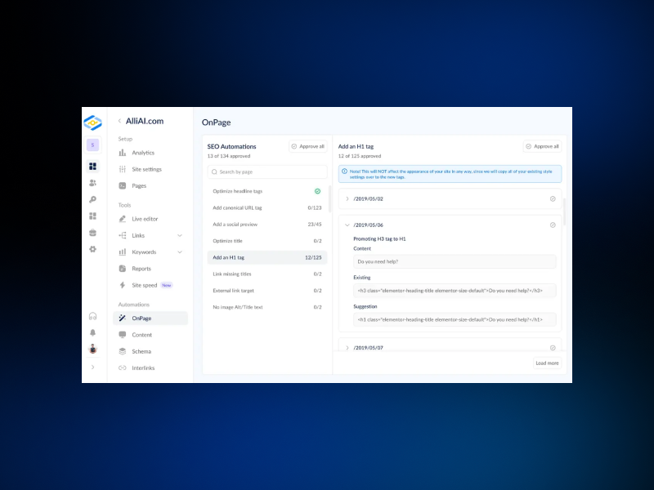Select Site settings under Setup

coord(147,168)
